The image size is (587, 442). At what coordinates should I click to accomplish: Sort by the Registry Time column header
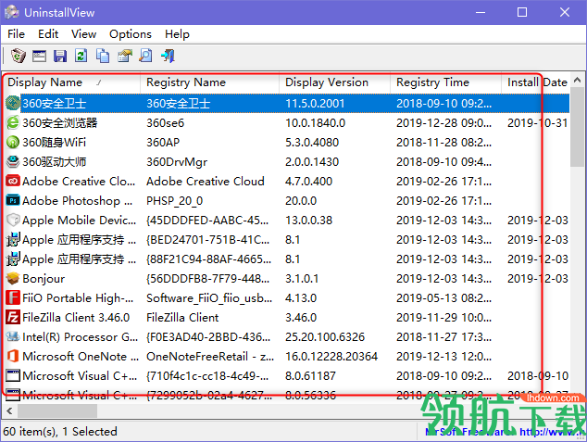click(445, 82)
